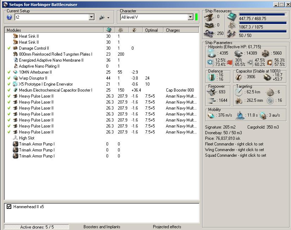Uncheck the Hammerhead II x5 drones checkbox
This screenshot has height=230, width=291.
point(9,207)
